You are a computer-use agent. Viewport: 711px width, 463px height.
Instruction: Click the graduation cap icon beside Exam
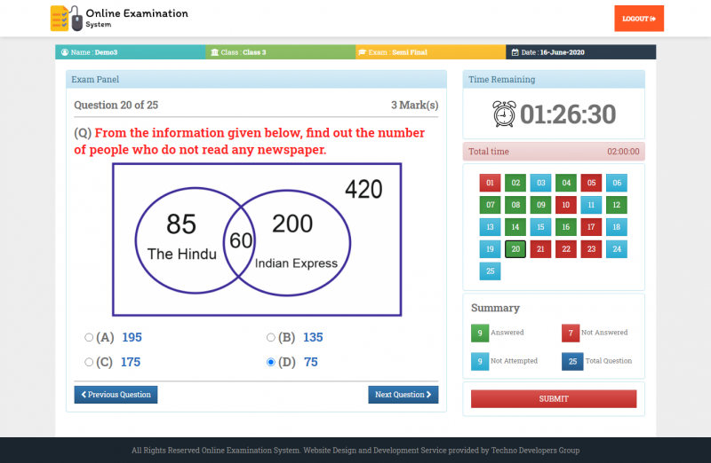pyautogui.click(x=363, y=52)
